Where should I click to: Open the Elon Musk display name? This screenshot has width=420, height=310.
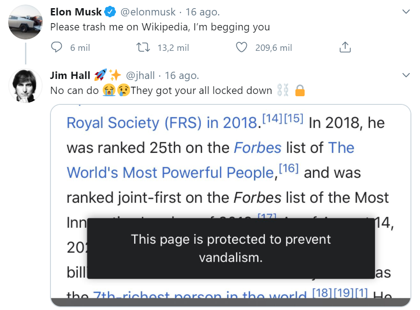click(x=76, y=12)
